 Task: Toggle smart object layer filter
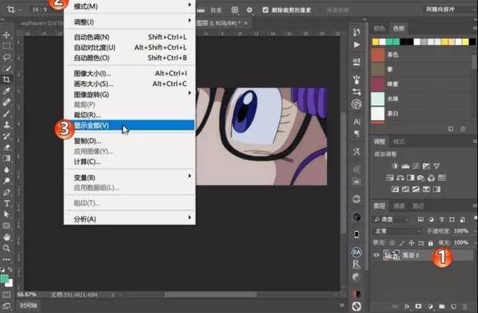click(462, 219)
